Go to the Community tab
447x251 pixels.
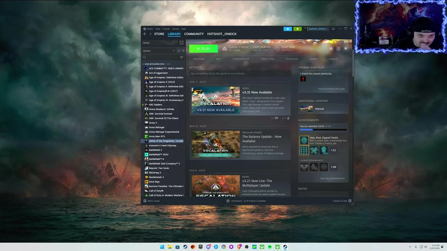pyautogui.click(x=194, y=34)
